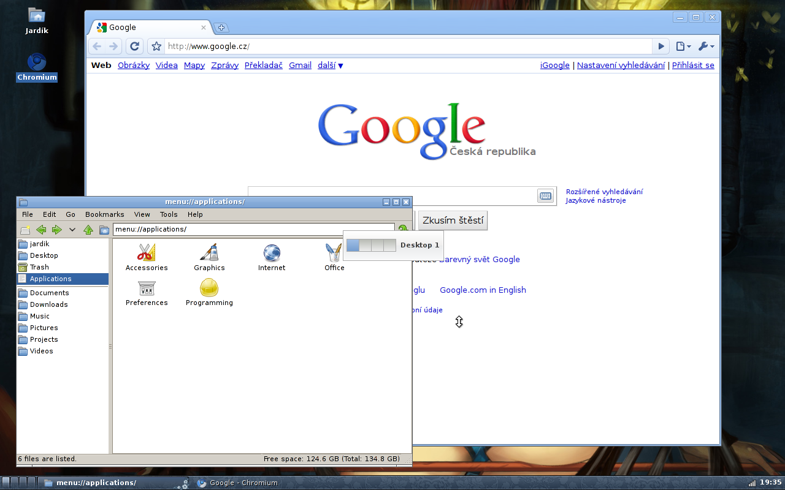Click the network signal icon in the system tray
785x490 pixels.
pyautogui.click(x=752, y=483)
